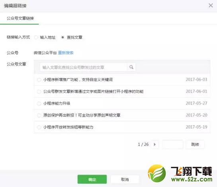Click the date 2017-05-20

196,115
